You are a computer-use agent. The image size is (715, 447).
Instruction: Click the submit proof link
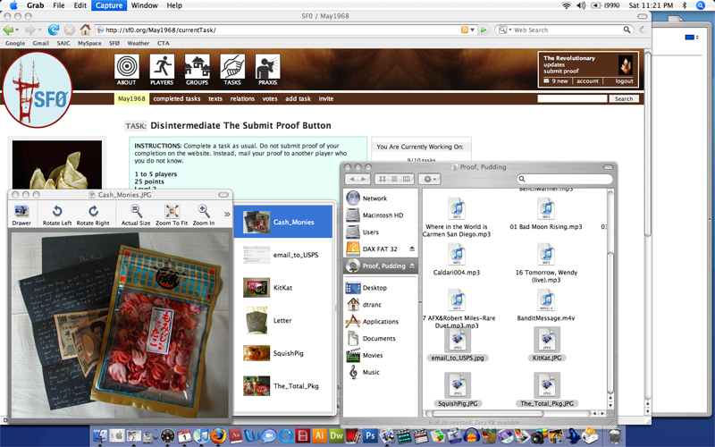click(561, 72)
